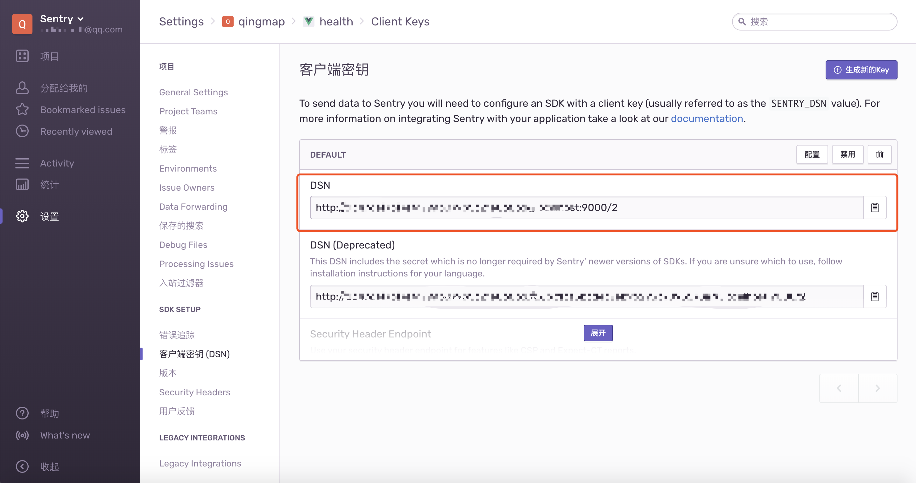Click the qingmap breadcrumb
916x483 pixels.
[261, 22]
